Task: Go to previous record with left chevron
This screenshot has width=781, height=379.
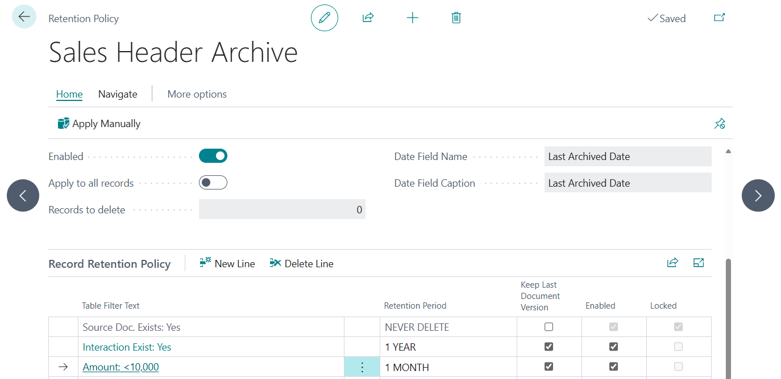Action: tap(23, 195)
